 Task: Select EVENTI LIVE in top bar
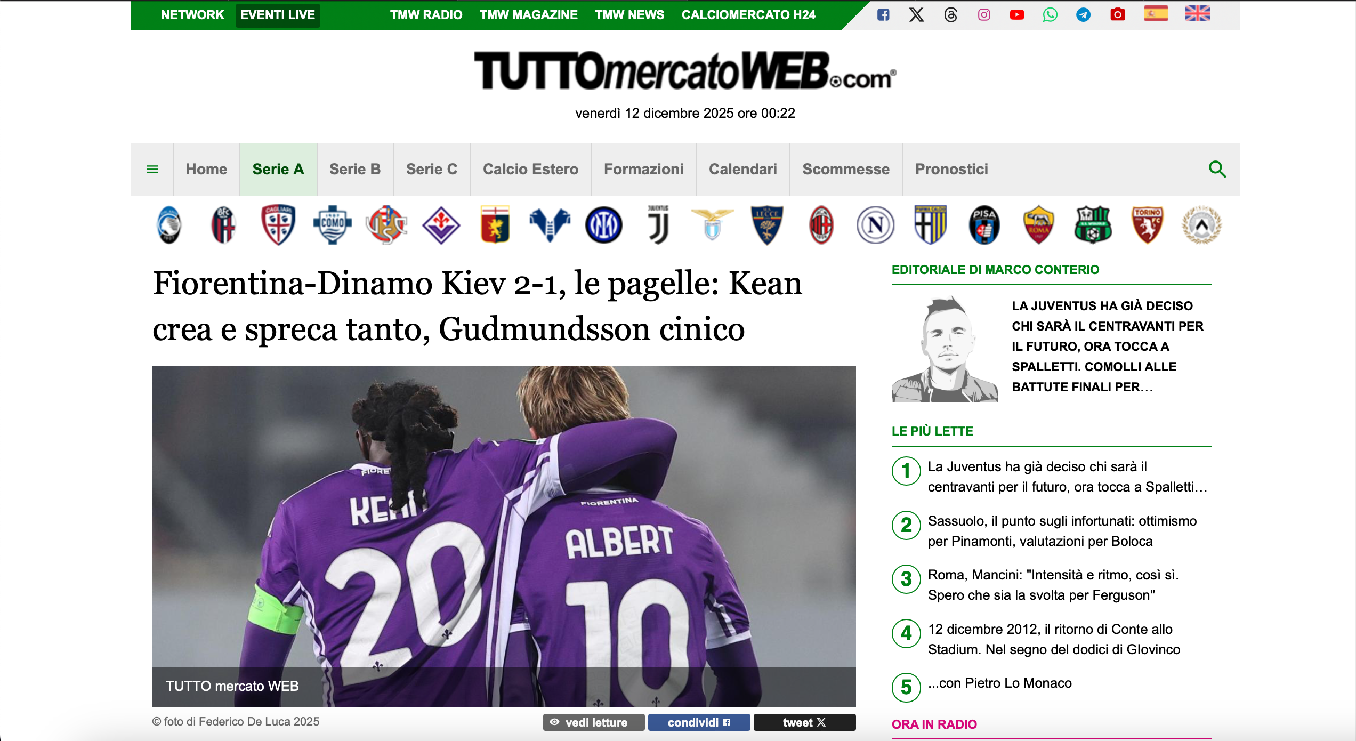click(277, 15)
